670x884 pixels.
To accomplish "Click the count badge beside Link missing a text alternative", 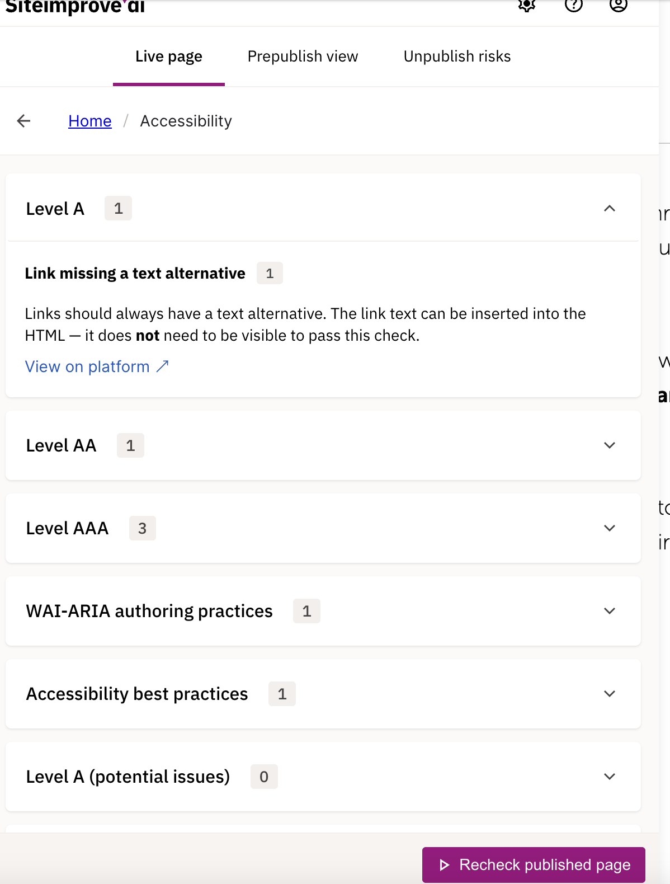I will (x=270, y=274).
